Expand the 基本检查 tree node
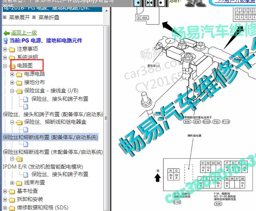Image resolution: width=256 pixels, height=211 pixels. pyautogui.click(x=5, y=191)
